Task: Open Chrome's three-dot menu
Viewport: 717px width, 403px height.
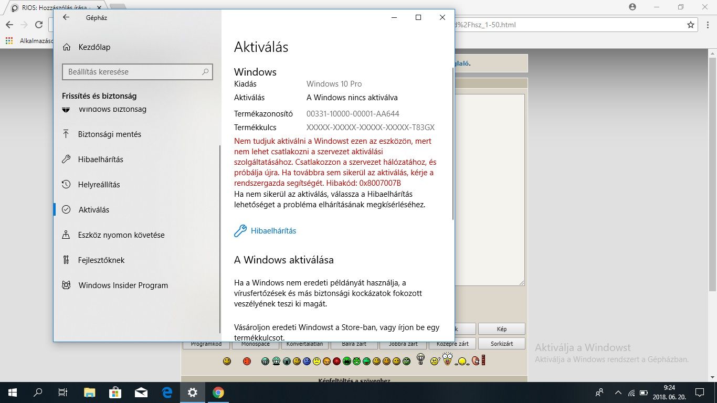Action: tap(708, 25)
